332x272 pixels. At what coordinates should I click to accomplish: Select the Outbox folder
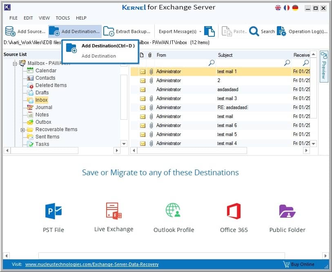(x=43, y=122)
